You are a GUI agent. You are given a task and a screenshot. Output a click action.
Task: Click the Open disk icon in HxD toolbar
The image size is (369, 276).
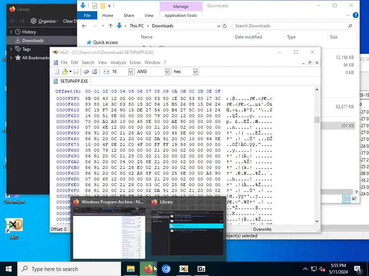coord(94,72)
